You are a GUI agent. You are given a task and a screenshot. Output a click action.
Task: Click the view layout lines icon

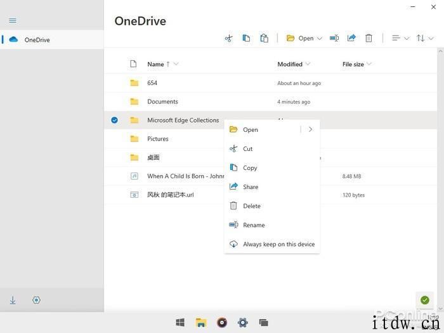coord(396,38)
